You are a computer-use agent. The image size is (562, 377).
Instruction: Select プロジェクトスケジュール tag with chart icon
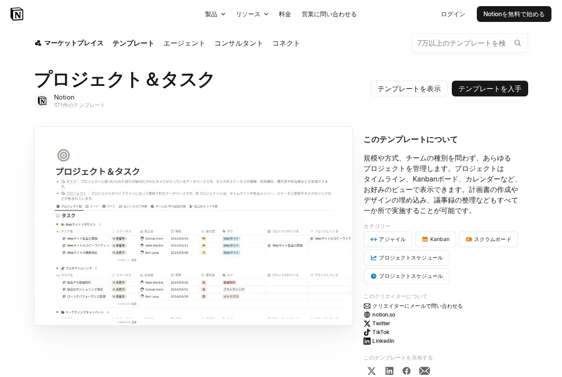[x=407, y=258]
